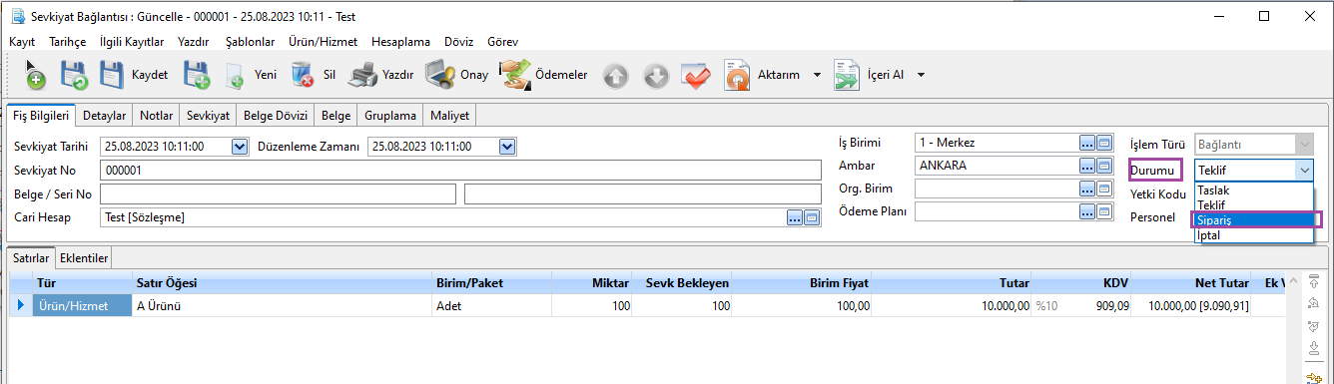
Task: Click the Yazdır printer icon
Action: [361, 75]
